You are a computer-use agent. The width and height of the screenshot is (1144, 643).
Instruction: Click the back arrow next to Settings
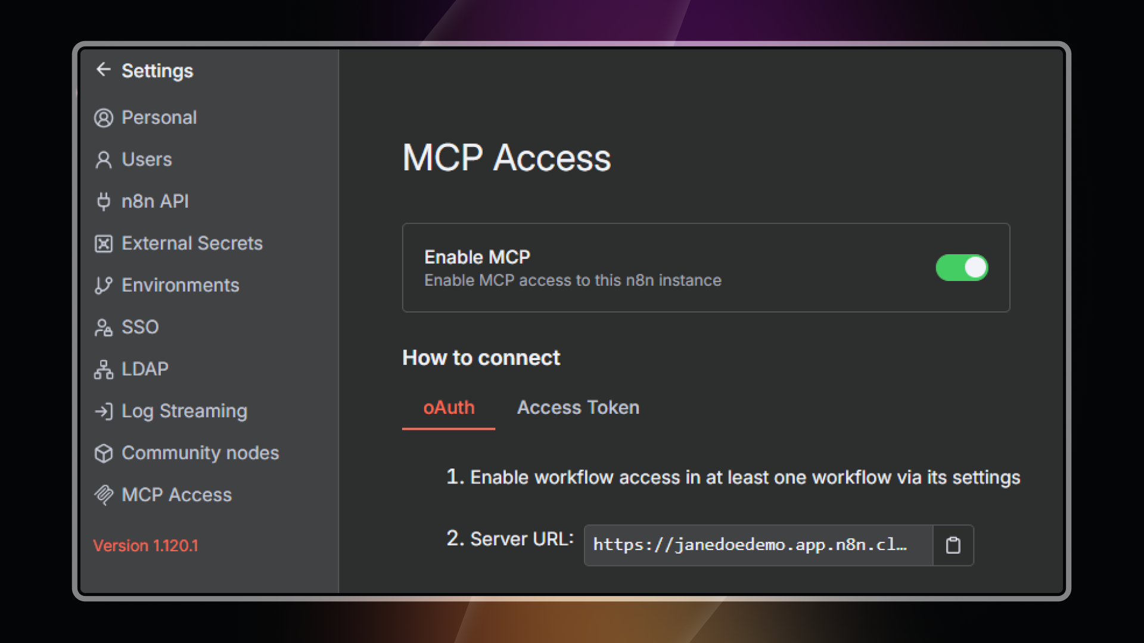pos(104,70)
